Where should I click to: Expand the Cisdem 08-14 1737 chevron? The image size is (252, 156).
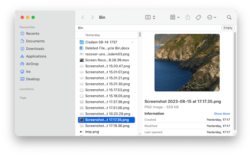133,42
